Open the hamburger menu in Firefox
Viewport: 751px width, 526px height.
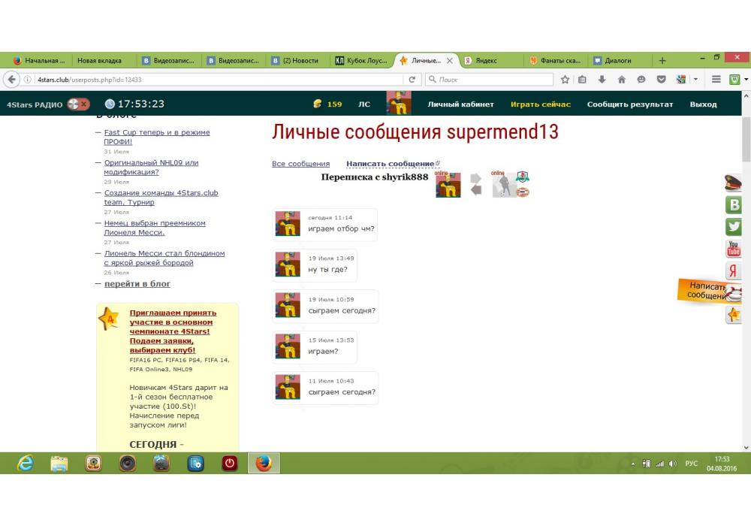point(716,80)
